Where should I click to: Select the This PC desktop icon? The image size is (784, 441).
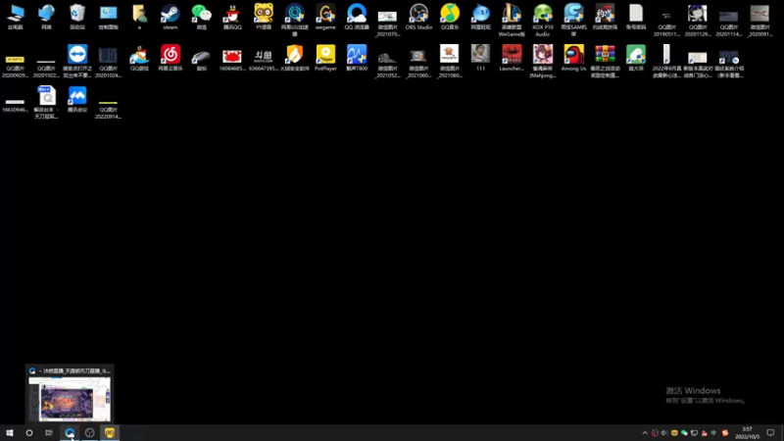point(16,17)
